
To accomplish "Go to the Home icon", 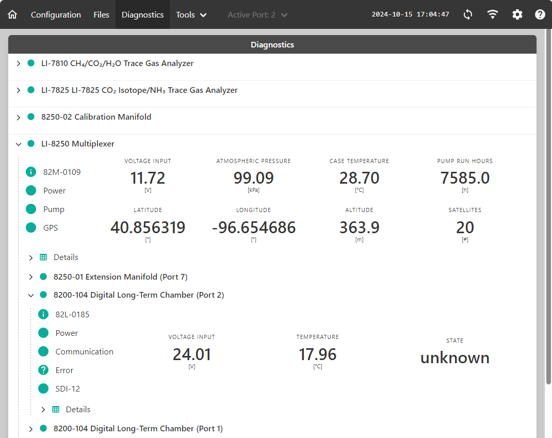I will pos(12,14).
